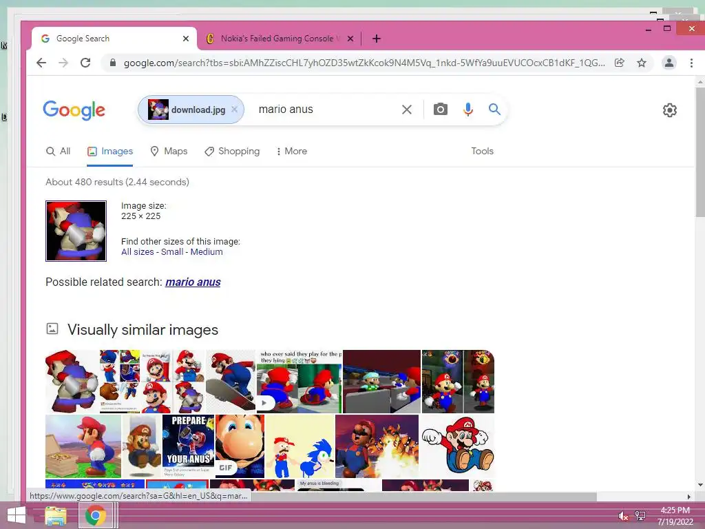The image size is (705, 529).
Task: Open the Mario with Toad scene thumbnail
Action: pyautogui.click(x=381, y=382)
